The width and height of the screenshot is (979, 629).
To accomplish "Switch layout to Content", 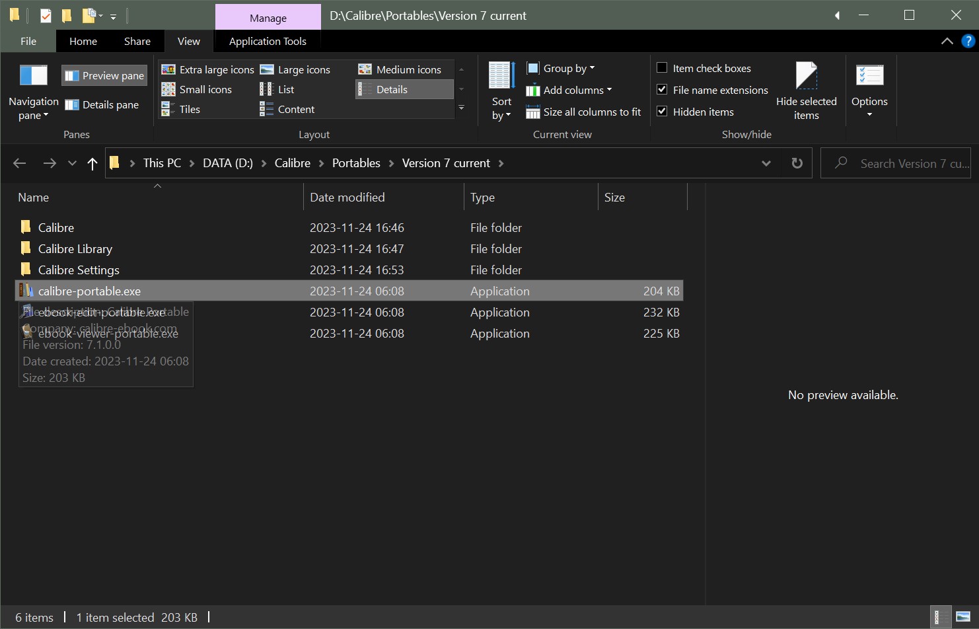I will 287,109.
